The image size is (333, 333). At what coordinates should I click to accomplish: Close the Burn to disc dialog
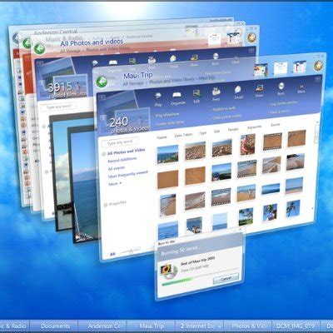click(241, 230)
